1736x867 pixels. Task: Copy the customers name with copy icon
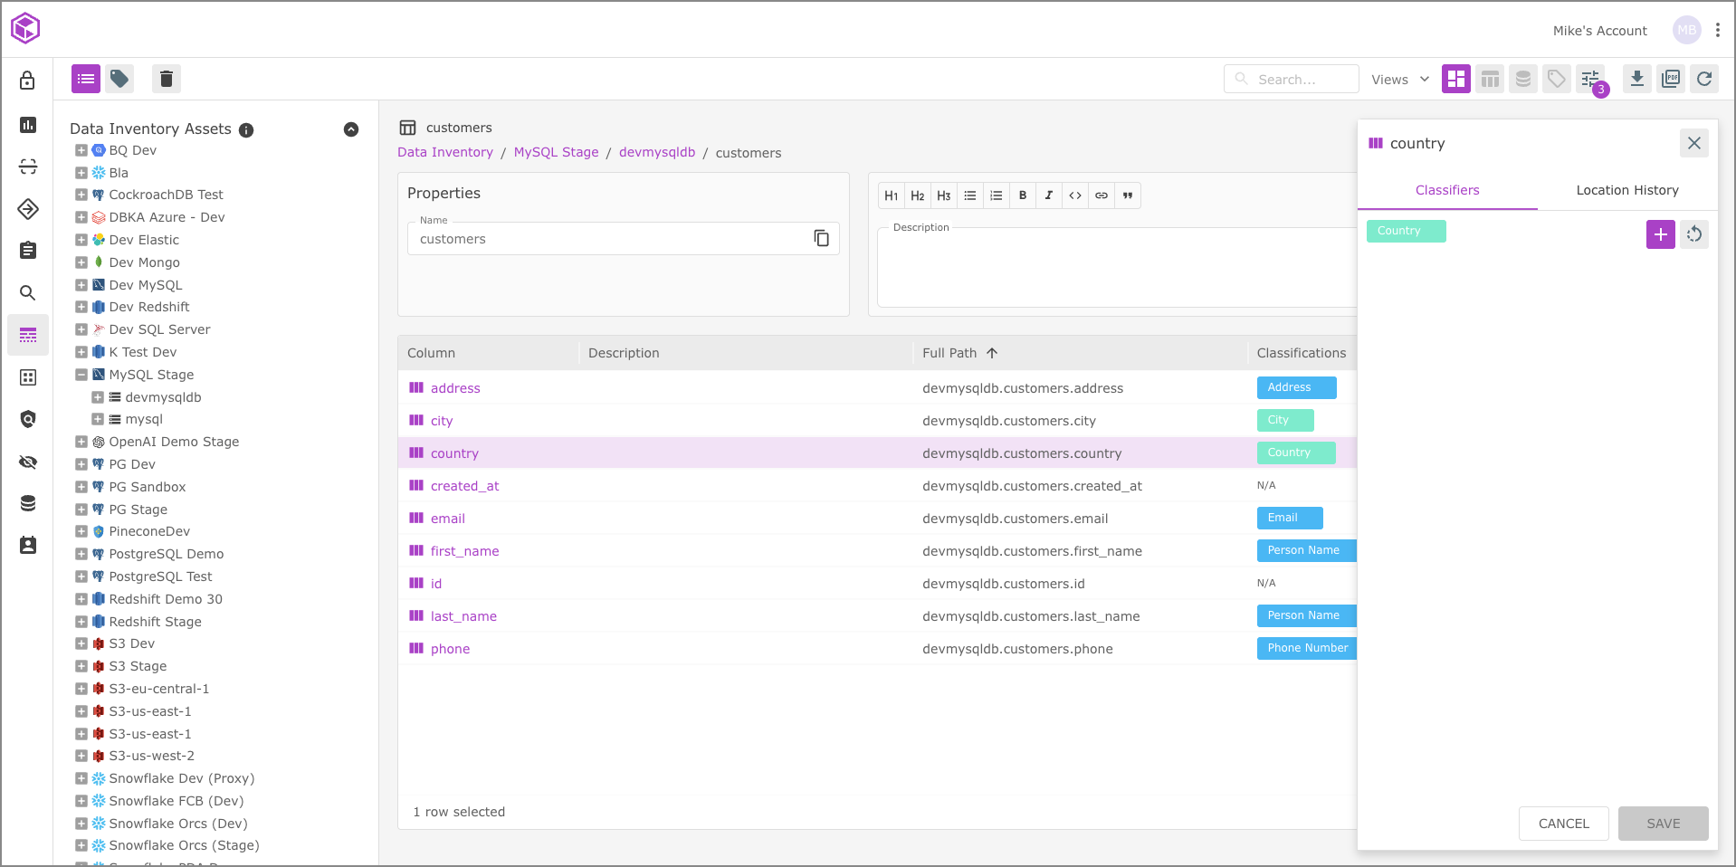click(x=821, y=238)
